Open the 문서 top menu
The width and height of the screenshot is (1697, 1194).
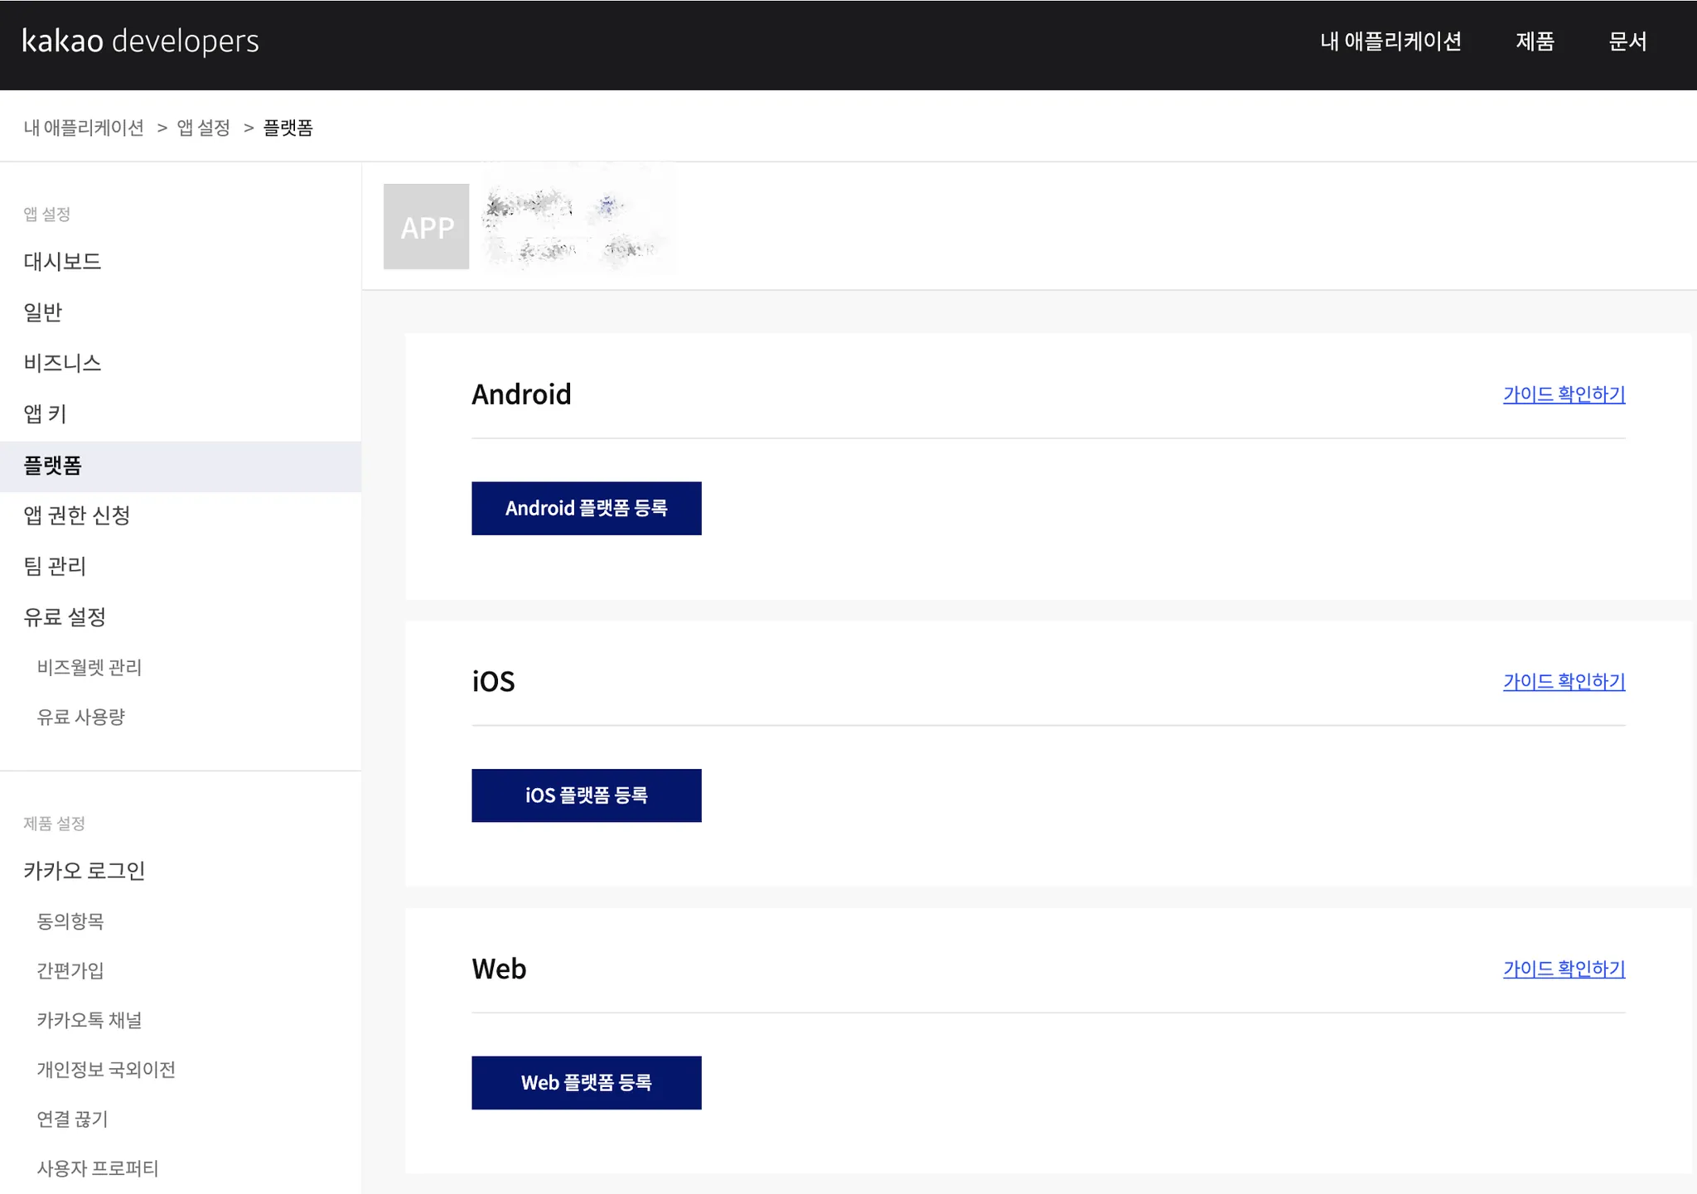(x=1627, y=41)
